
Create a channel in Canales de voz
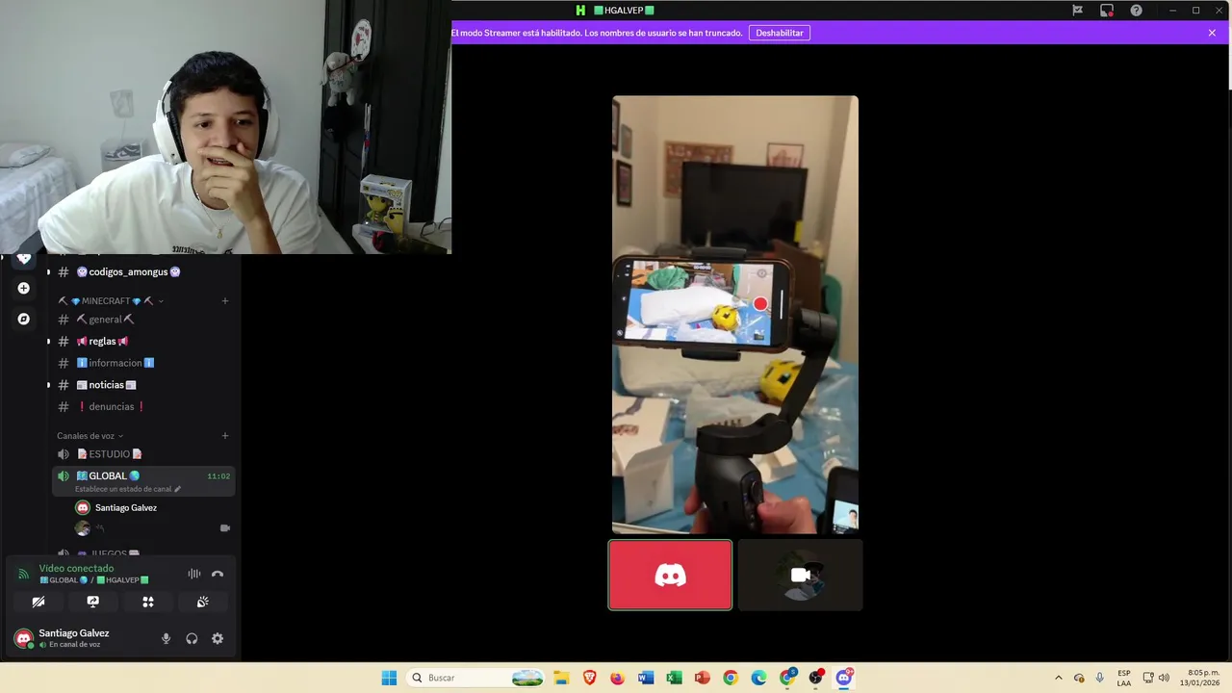click(225, 436)
